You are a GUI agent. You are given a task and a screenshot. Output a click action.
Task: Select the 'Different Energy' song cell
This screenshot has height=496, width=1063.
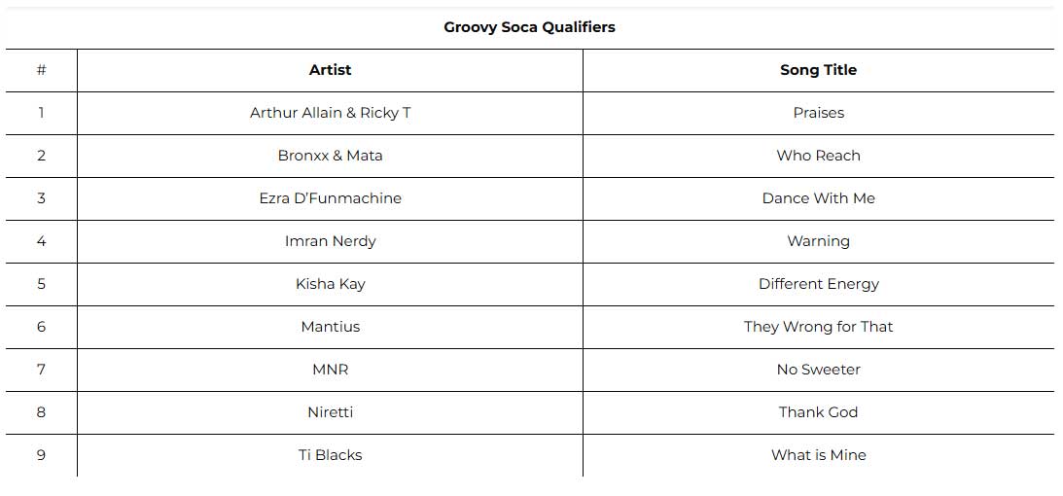[x=818, y=284]
